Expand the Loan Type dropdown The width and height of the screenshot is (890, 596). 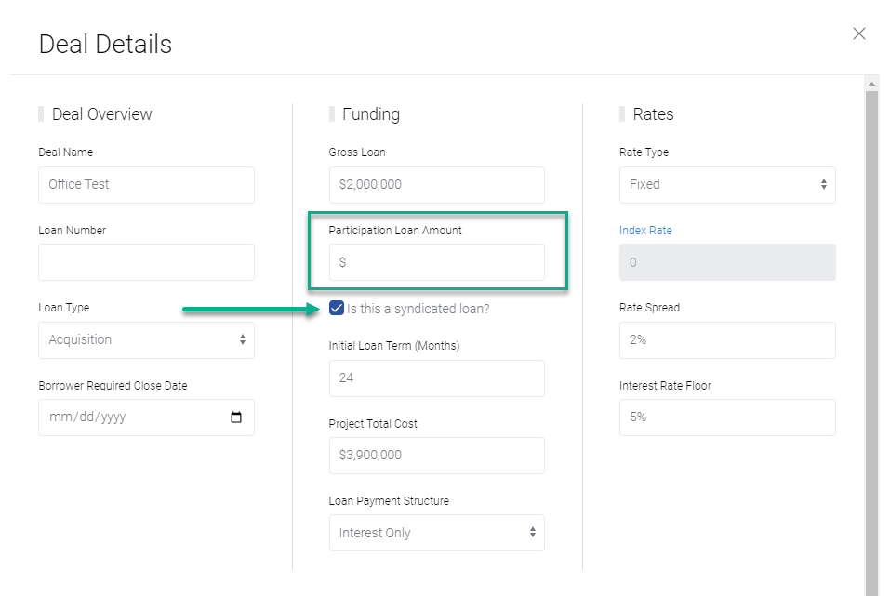pyautogui.click(x=146, y=340)
